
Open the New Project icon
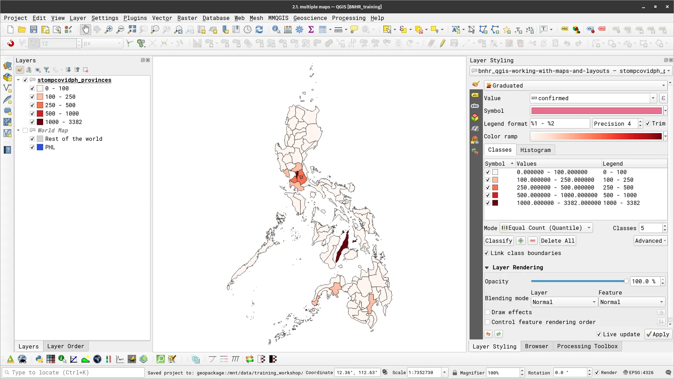pyautogui.click(x=10, y=29)
